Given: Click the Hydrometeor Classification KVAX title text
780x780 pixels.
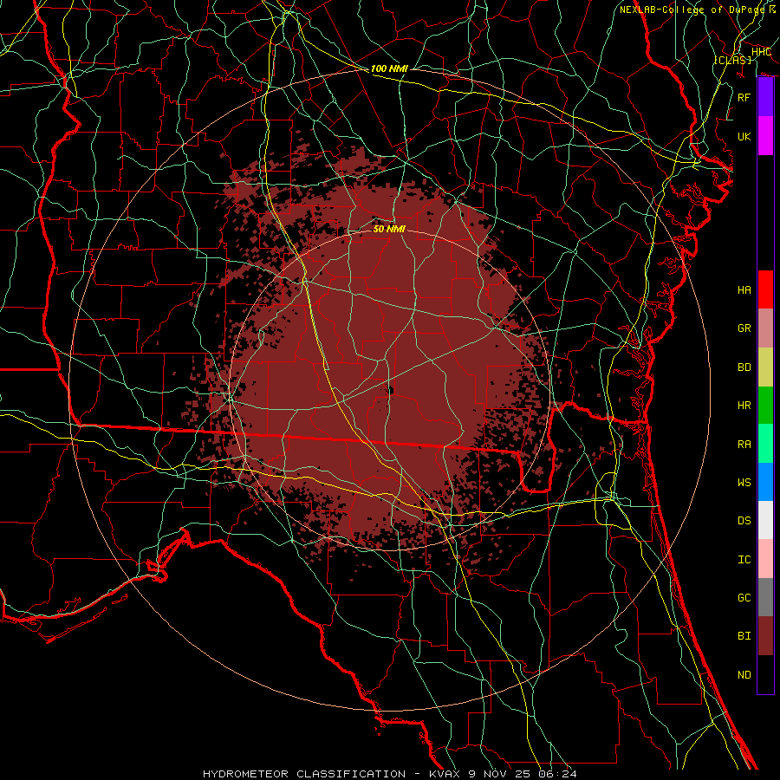Looking at the screenshot, I should 390,774.
